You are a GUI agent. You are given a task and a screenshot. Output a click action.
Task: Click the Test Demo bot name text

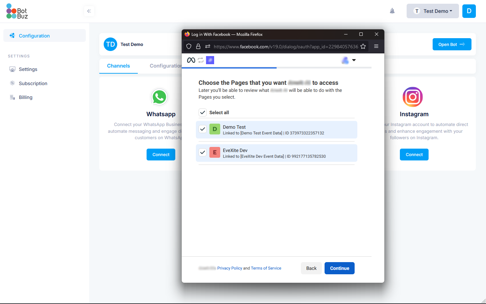pyautogui.click(x=132, y=44)
